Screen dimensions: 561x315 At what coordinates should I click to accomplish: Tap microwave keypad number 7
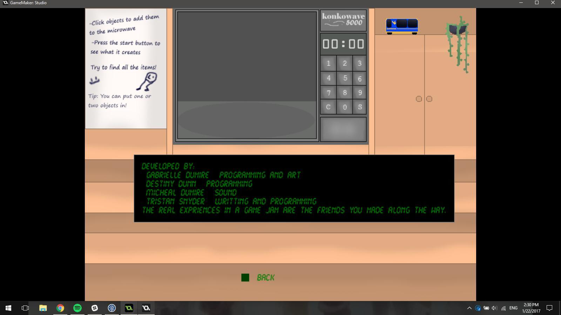pos(329,93)
